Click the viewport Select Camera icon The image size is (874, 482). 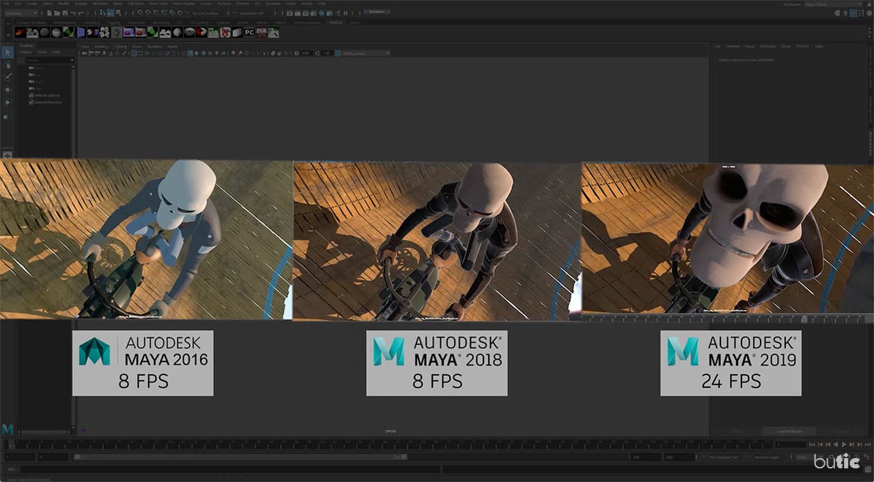click(x=83, y=52)
